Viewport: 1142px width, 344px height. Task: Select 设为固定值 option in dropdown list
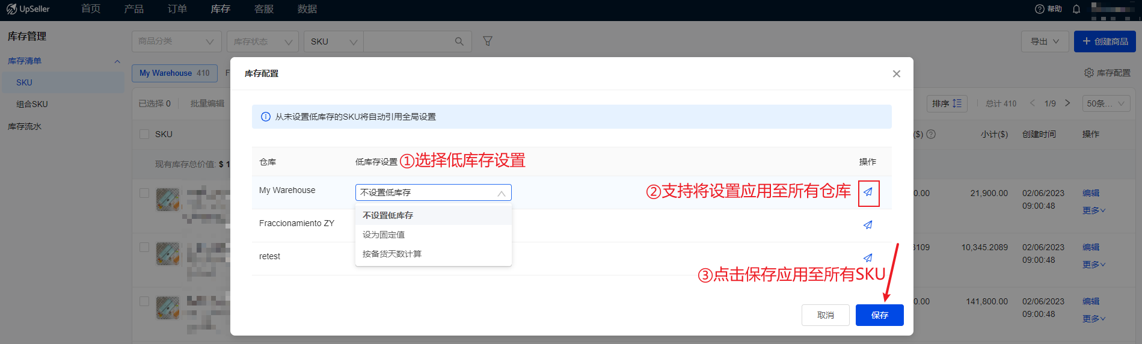point(384,235)
